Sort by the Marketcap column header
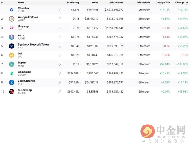 [x=73, y=3]
